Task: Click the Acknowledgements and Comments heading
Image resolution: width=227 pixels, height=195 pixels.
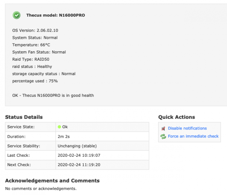Action: point(52,181)
